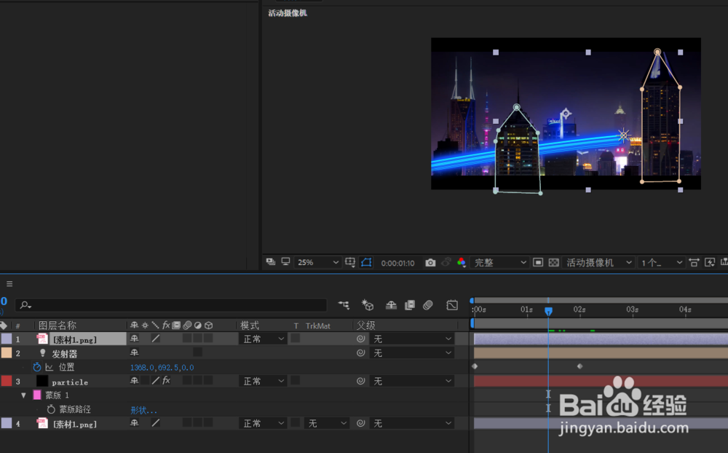
Task: Click the timeline layer search field
Action: pyautogui.click(x=171, y=304)
